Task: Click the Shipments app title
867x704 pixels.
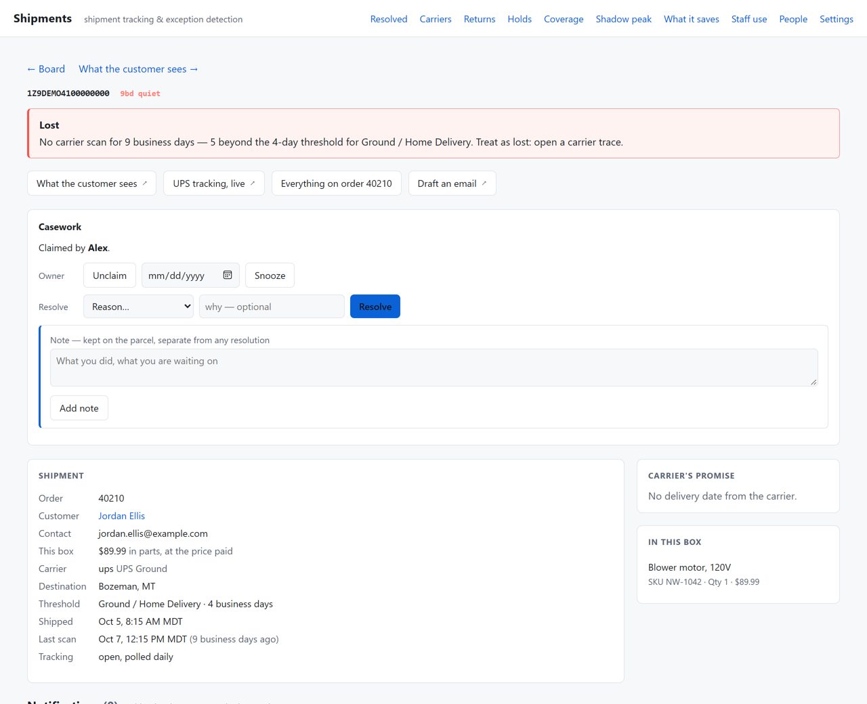Action: (x=43, y=18)
